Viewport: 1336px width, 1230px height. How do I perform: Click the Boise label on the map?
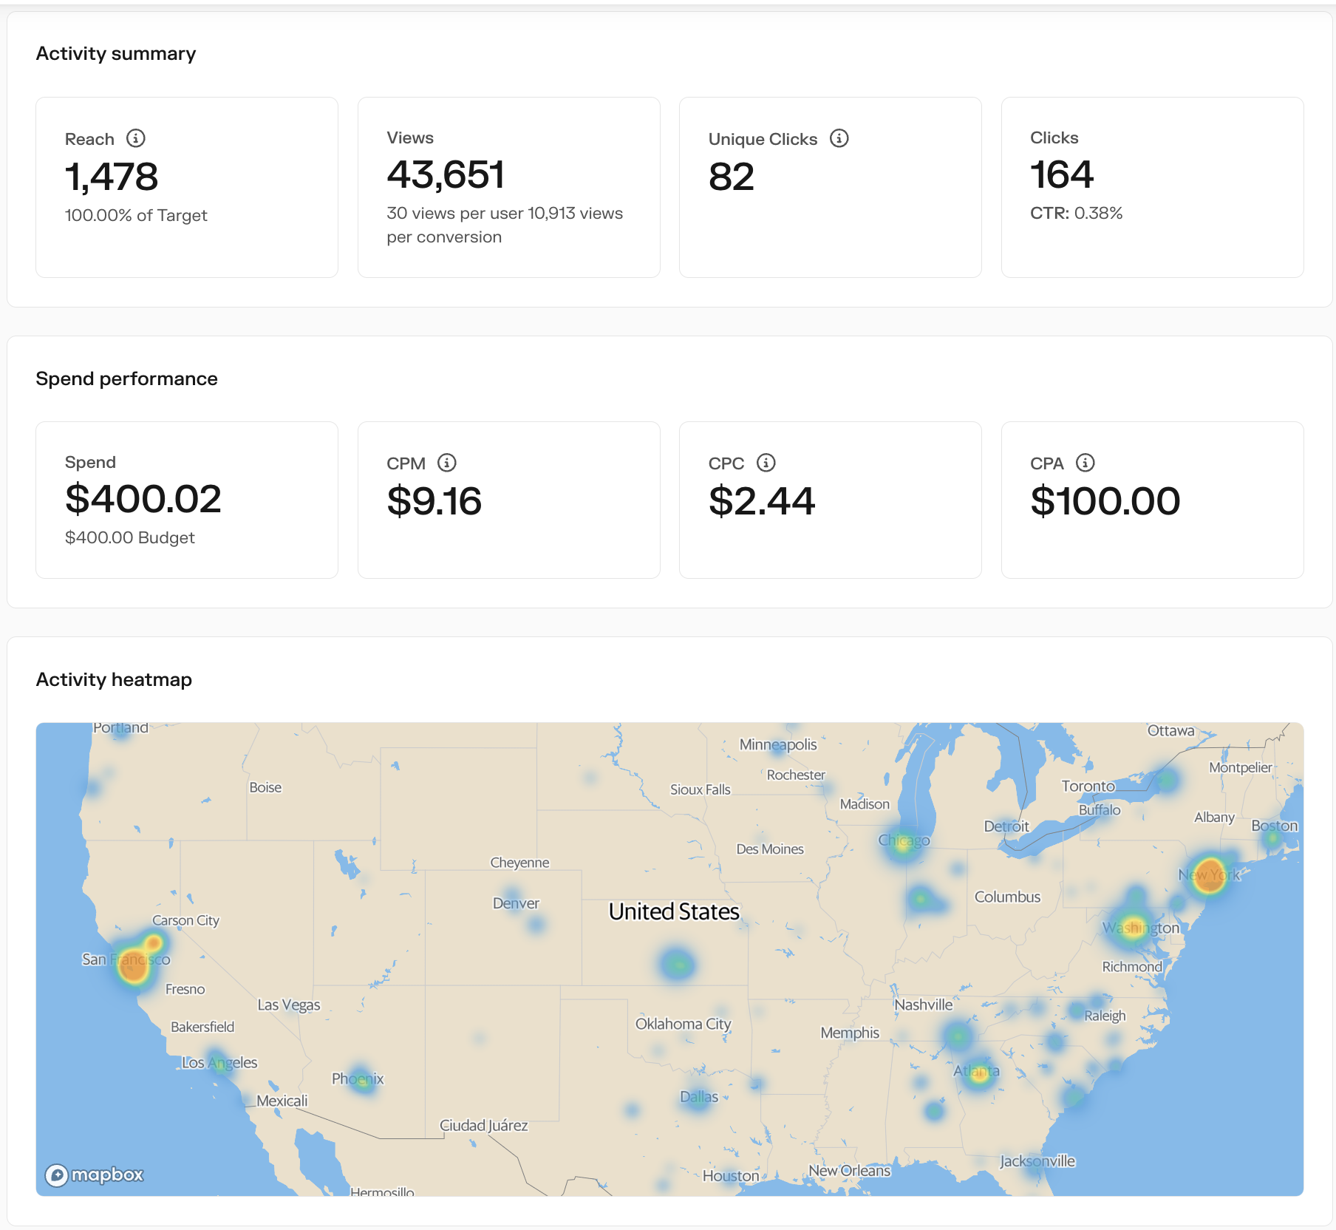265,787
